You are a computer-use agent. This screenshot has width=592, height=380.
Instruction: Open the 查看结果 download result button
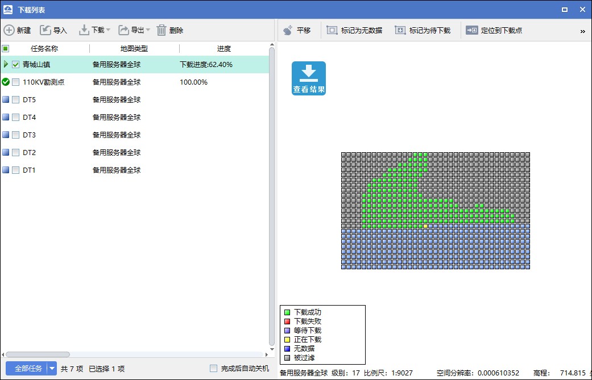308,78
